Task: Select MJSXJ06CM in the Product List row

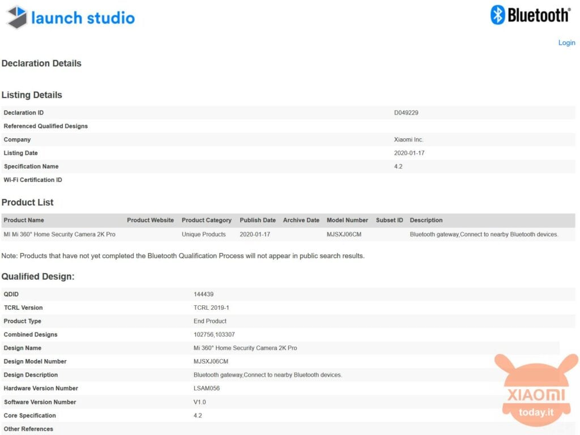Action: [344, 234]
